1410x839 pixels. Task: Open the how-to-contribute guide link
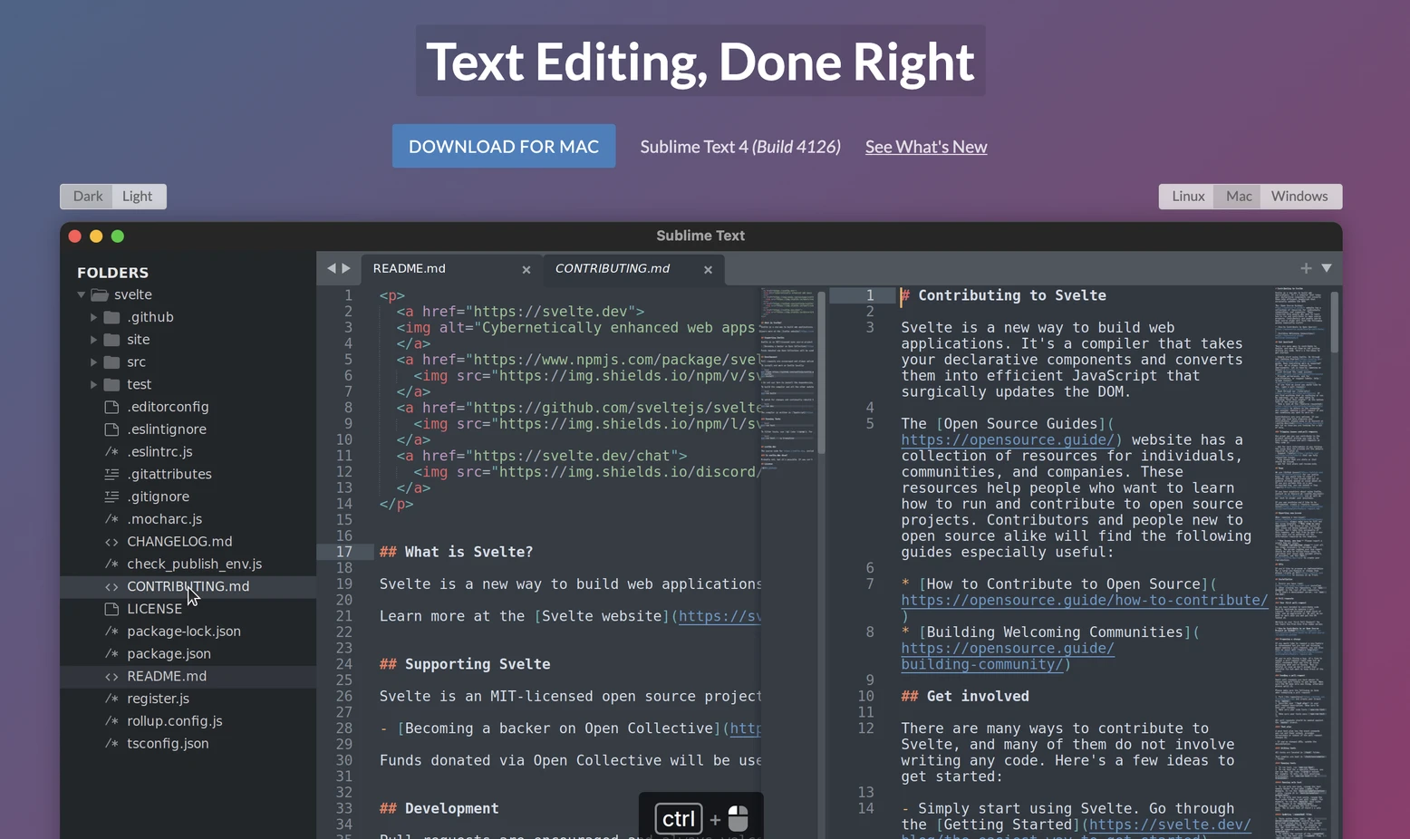click(1085, 601)
